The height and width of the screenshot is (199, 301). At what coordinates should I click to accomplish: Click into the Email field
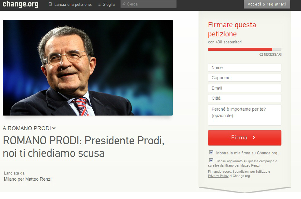tap(245, 88)
